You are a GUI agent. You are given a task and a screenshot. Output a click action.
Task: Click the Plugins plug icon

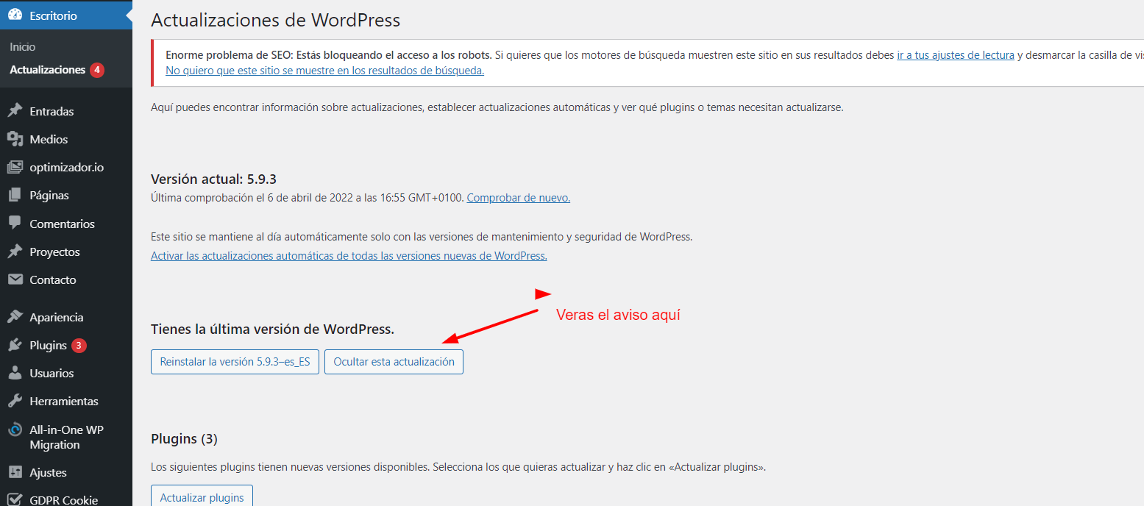tap(15, 345)
